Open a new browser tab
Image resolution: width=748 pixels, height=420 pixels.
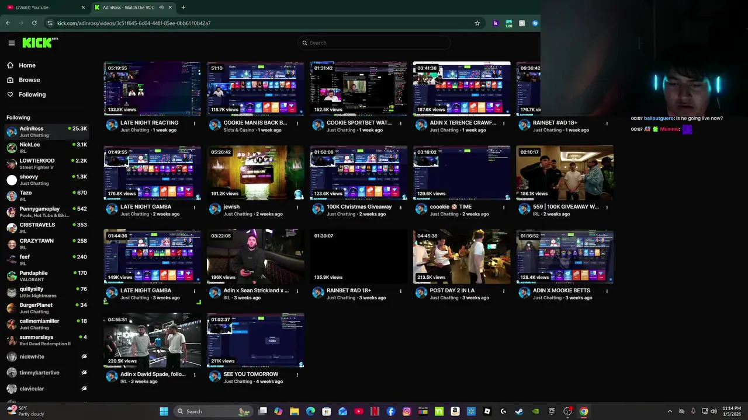click(183, 8)
